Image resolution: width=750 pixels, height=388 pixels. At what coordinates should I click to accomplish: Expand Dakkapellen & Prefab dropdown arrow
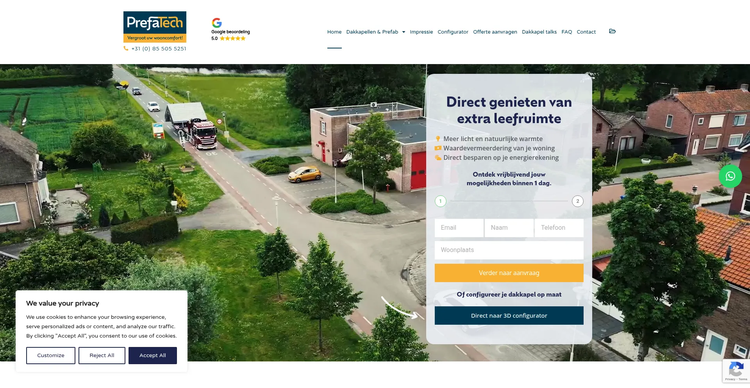pyautogui.click(x=404, y=32)
